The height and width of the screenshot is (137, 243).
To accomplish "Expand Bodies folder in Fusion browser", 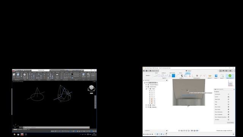I will (x=146, y=105).
